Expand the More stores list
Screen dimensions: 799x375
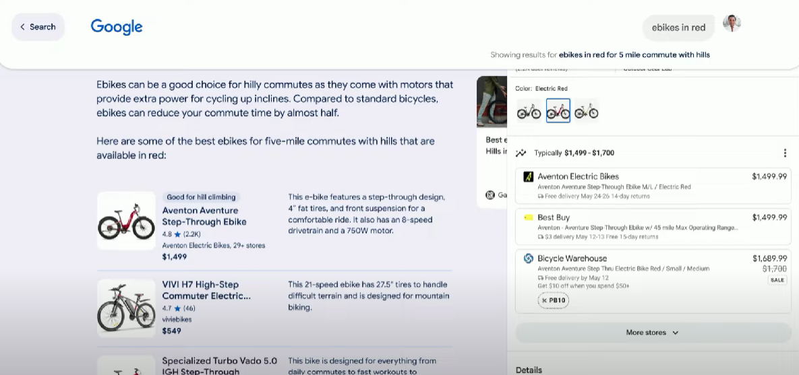click(653, 333)
